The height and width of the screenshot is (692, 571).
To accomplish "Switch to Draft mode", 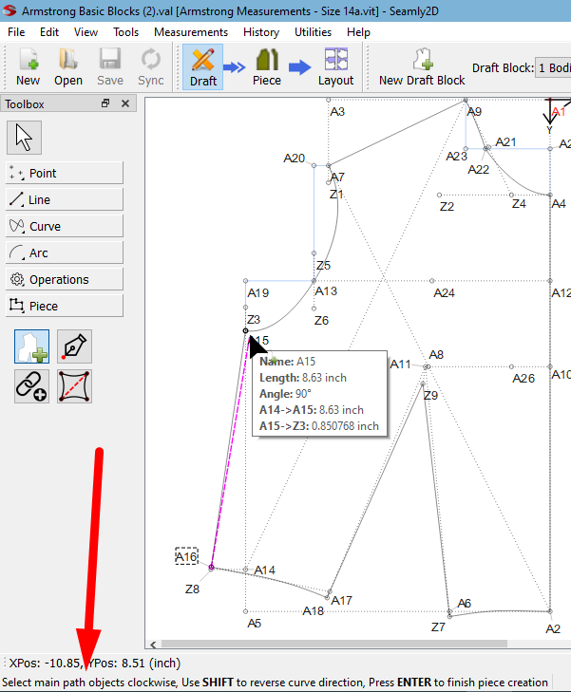I will [x=202, y=66].
